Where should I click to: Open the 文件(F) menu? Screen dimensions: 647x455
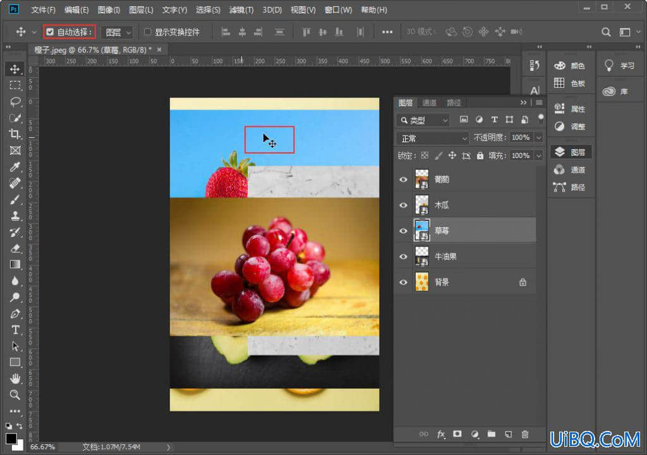tap(44, 9)
